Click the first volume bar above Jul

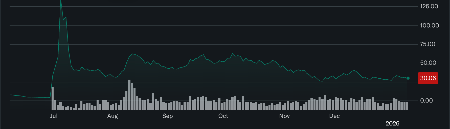click(53, 99)
